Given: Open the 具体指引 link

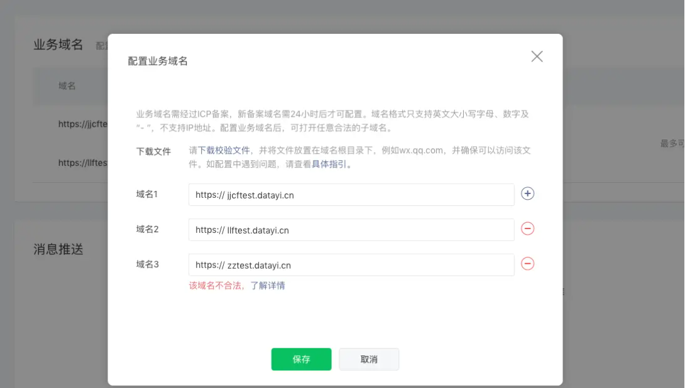Looking at the screenshot, I should [329, 164].
